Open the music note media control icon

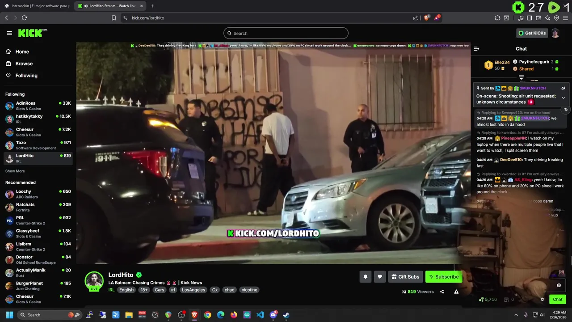click(521, 18)
